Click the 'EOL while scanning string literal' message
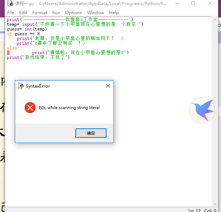221x212 pixels. coord(69,108)
